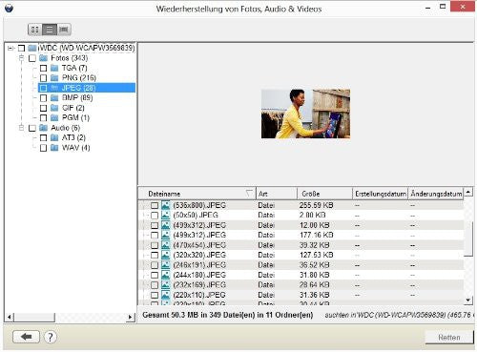This screenshot has height=352, width=477.
Task: Open help with the question mark button
Action: [x=50, y=337]
